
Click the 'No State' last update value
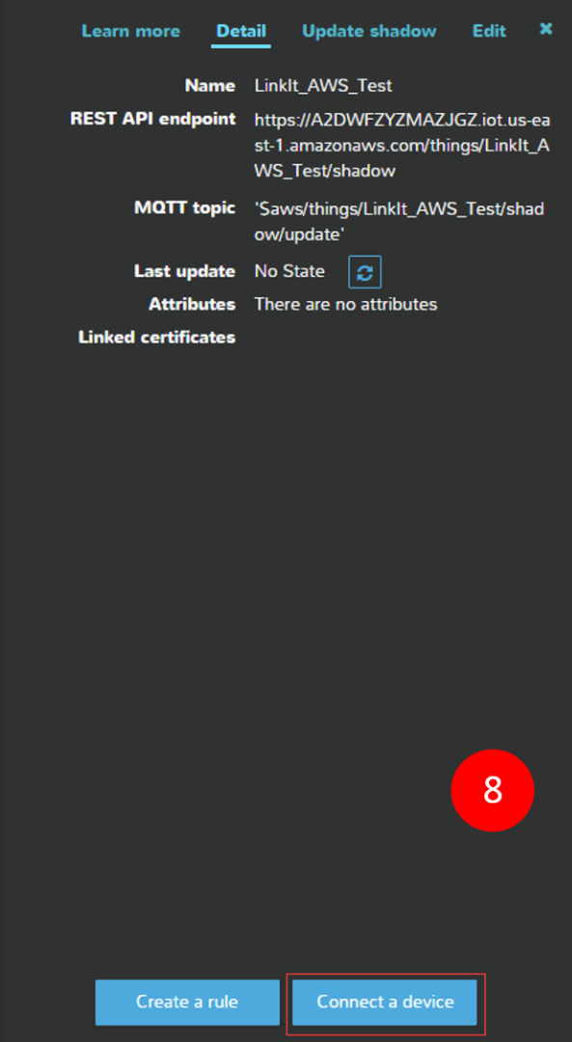click(289, 271)
